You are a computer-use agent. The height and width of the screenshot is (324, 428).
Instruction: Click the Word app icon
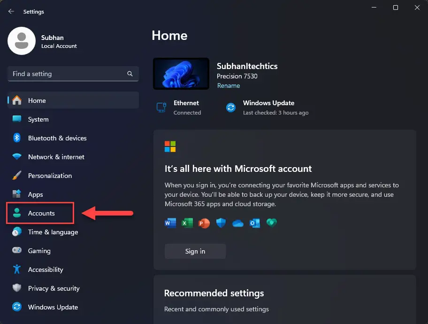pyautogui.click(x=171, y=223)
